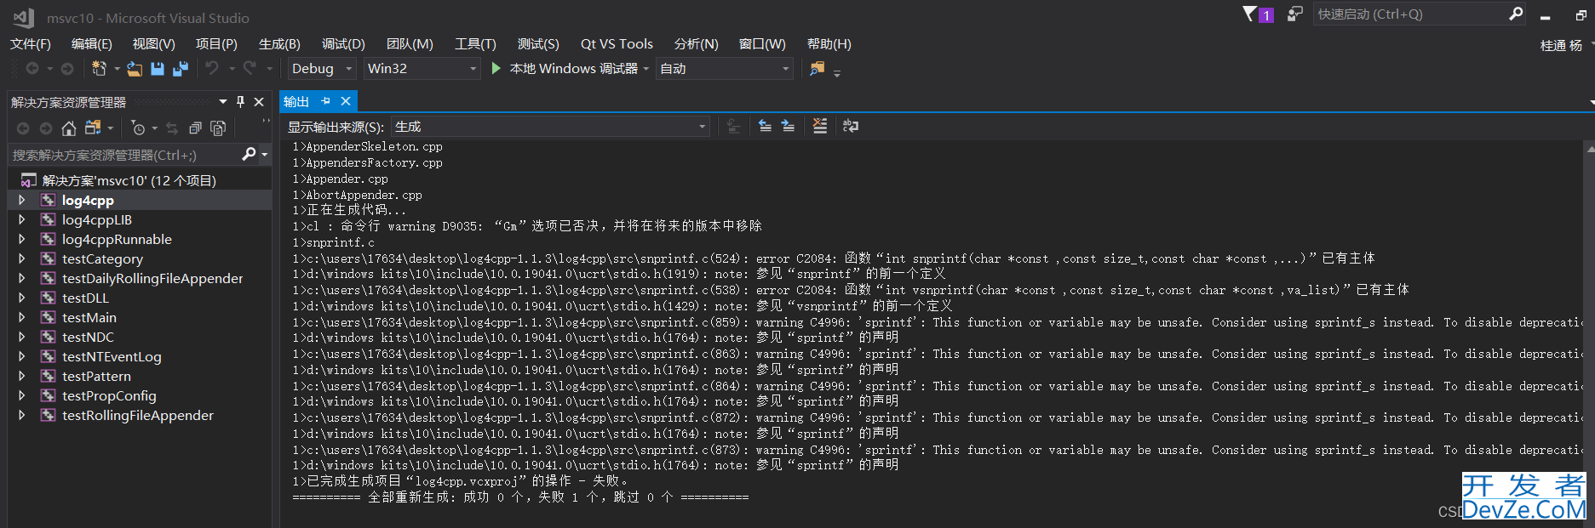The width and height of the screenshot is (1595, 528).
Task: Close the Output tab
Action: click(346, 101)
